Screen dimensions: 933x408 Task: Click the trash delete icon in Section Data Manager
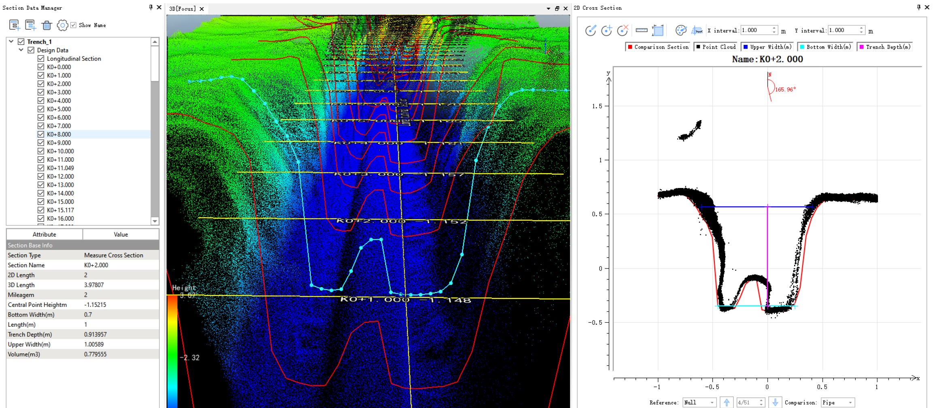(x=47, y=25)
